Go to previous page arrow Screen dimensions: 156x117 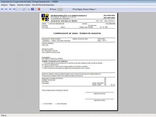click(6, 9)
